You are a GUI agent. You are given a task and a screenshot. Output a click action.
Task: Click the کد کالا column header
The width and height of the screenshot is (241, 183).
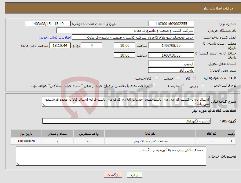click(211, 133)
